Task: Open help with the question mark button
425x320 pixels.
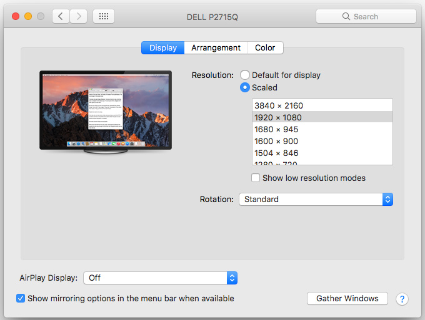Action: 402,299
